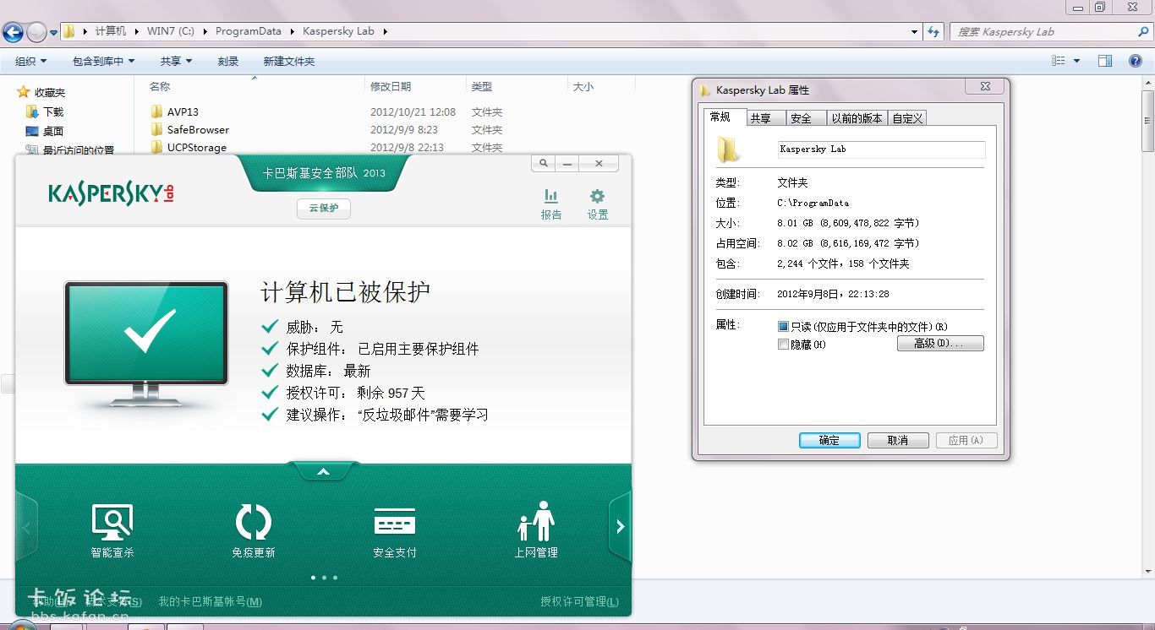1155x630 pixels.
Task: Sort by the 修改日期 date column header
Action: point(391,86)
